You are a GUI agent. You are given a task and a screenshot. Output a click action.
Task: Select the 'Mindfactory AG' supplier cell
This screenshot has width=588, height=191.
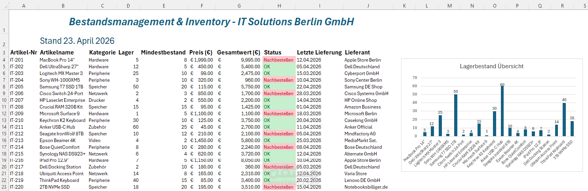pos(368,134)
